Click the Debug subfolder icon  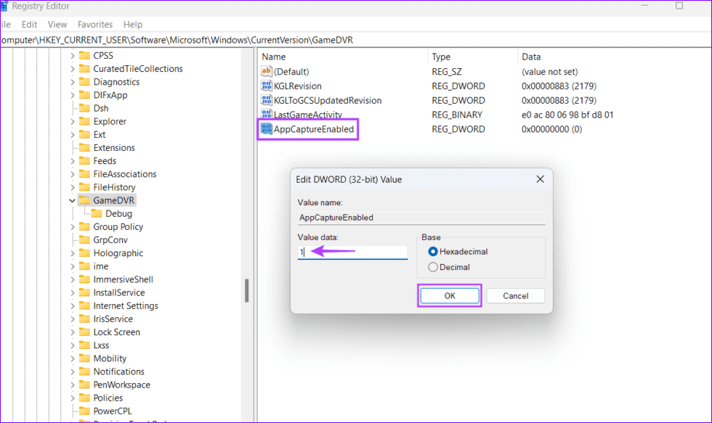pos(97,213)
